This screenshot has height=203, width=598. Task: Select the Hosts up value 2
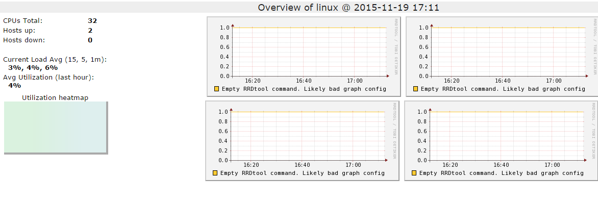pos(90,31)
